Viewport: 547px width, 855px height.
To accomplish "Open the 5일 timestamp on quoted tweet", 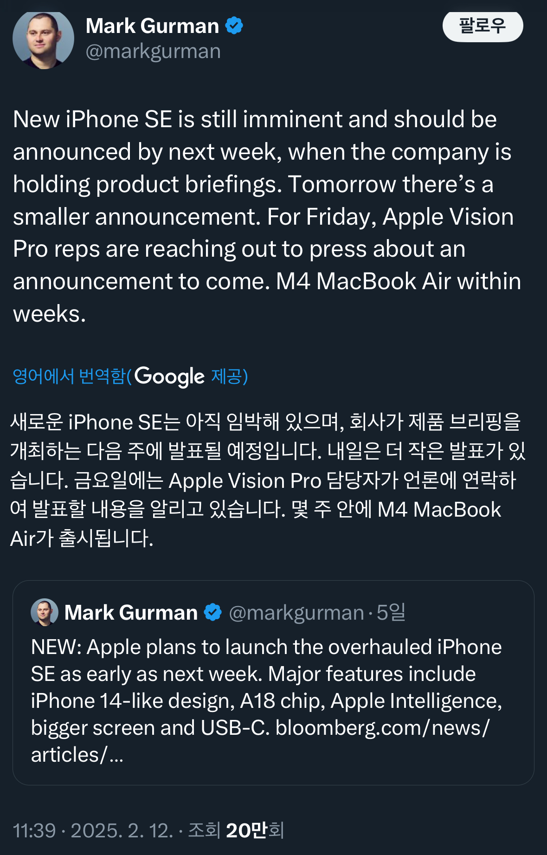I will point(391,613).
